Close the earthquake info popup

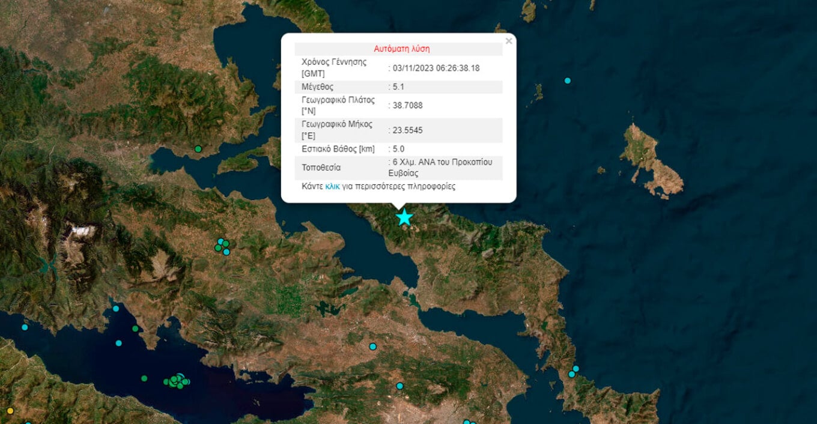(x=509, y=41)
